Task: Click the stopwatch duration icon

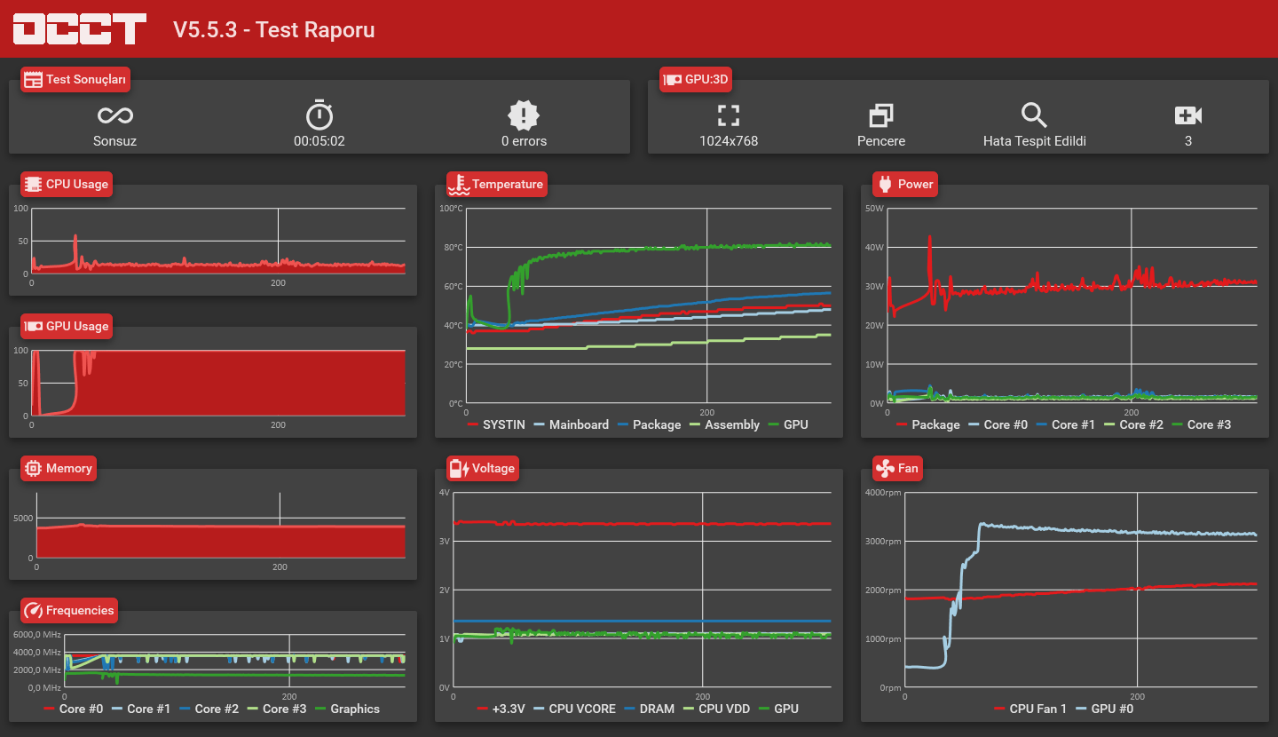Action: tap(319, 115)
